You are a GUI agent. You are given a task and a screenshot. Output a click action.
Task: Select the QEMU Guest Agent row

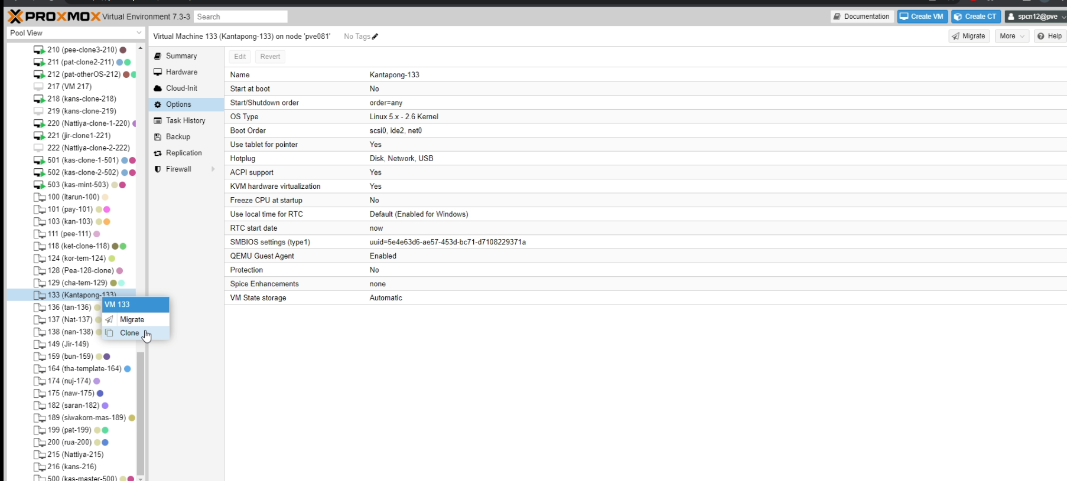tap(646, 256)
